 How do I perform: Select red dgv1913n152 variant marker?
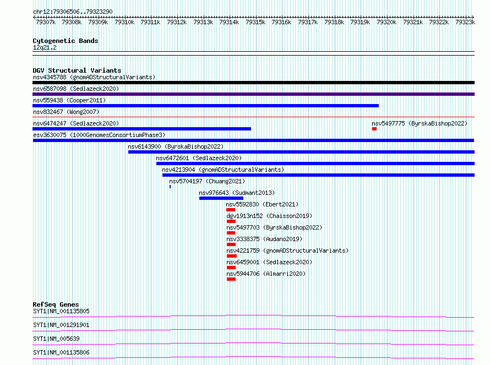[x=231, y=221]
